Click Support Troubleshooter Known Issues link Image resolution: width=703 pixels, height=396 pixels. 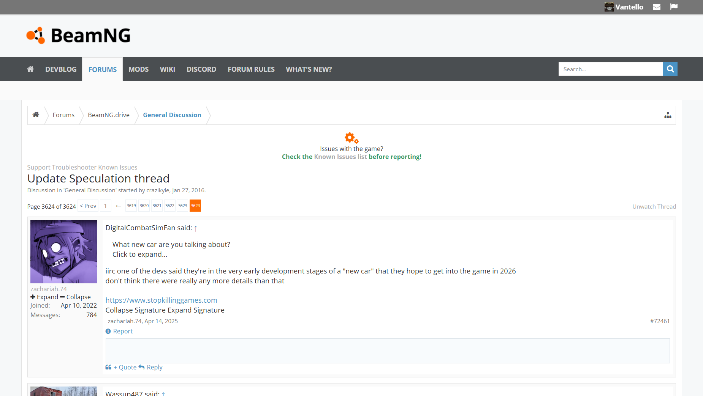click(x=82, y=167)
